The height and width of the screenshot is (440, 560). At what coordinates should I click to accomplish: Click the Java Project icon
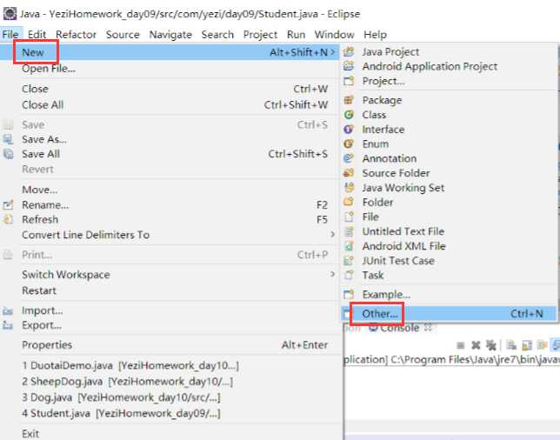click(x=349, y=52)
